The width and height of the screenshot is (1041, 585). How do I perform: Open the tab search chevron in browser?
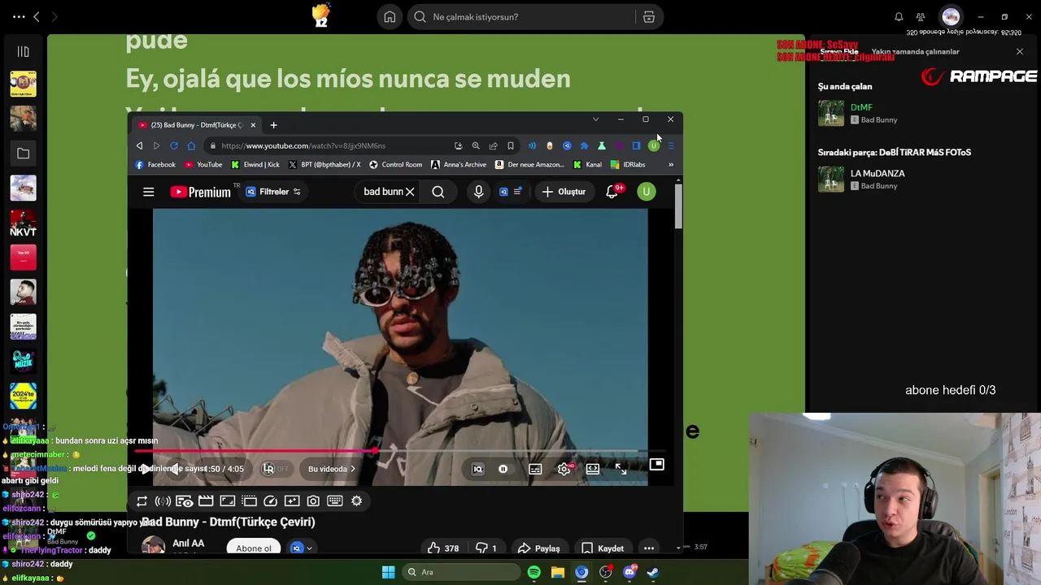[x=595, y=119]
